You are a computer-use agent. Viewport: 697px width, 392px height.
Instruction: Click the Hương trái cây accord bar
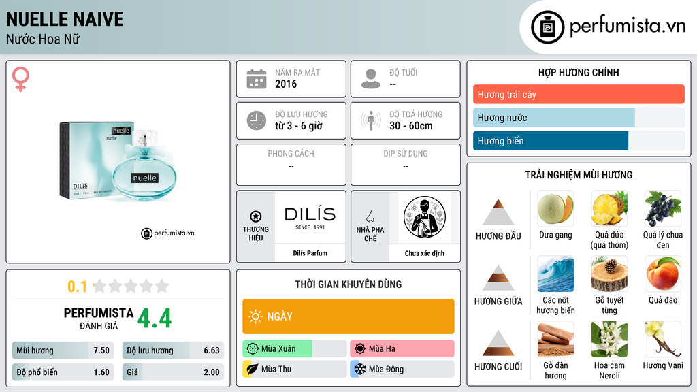(x=579, y=94)
